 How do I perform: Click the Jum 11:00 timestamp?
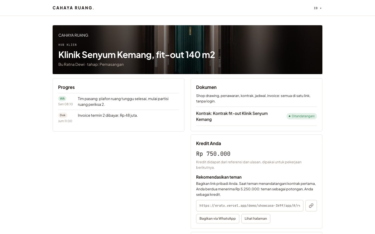[65, 121]
